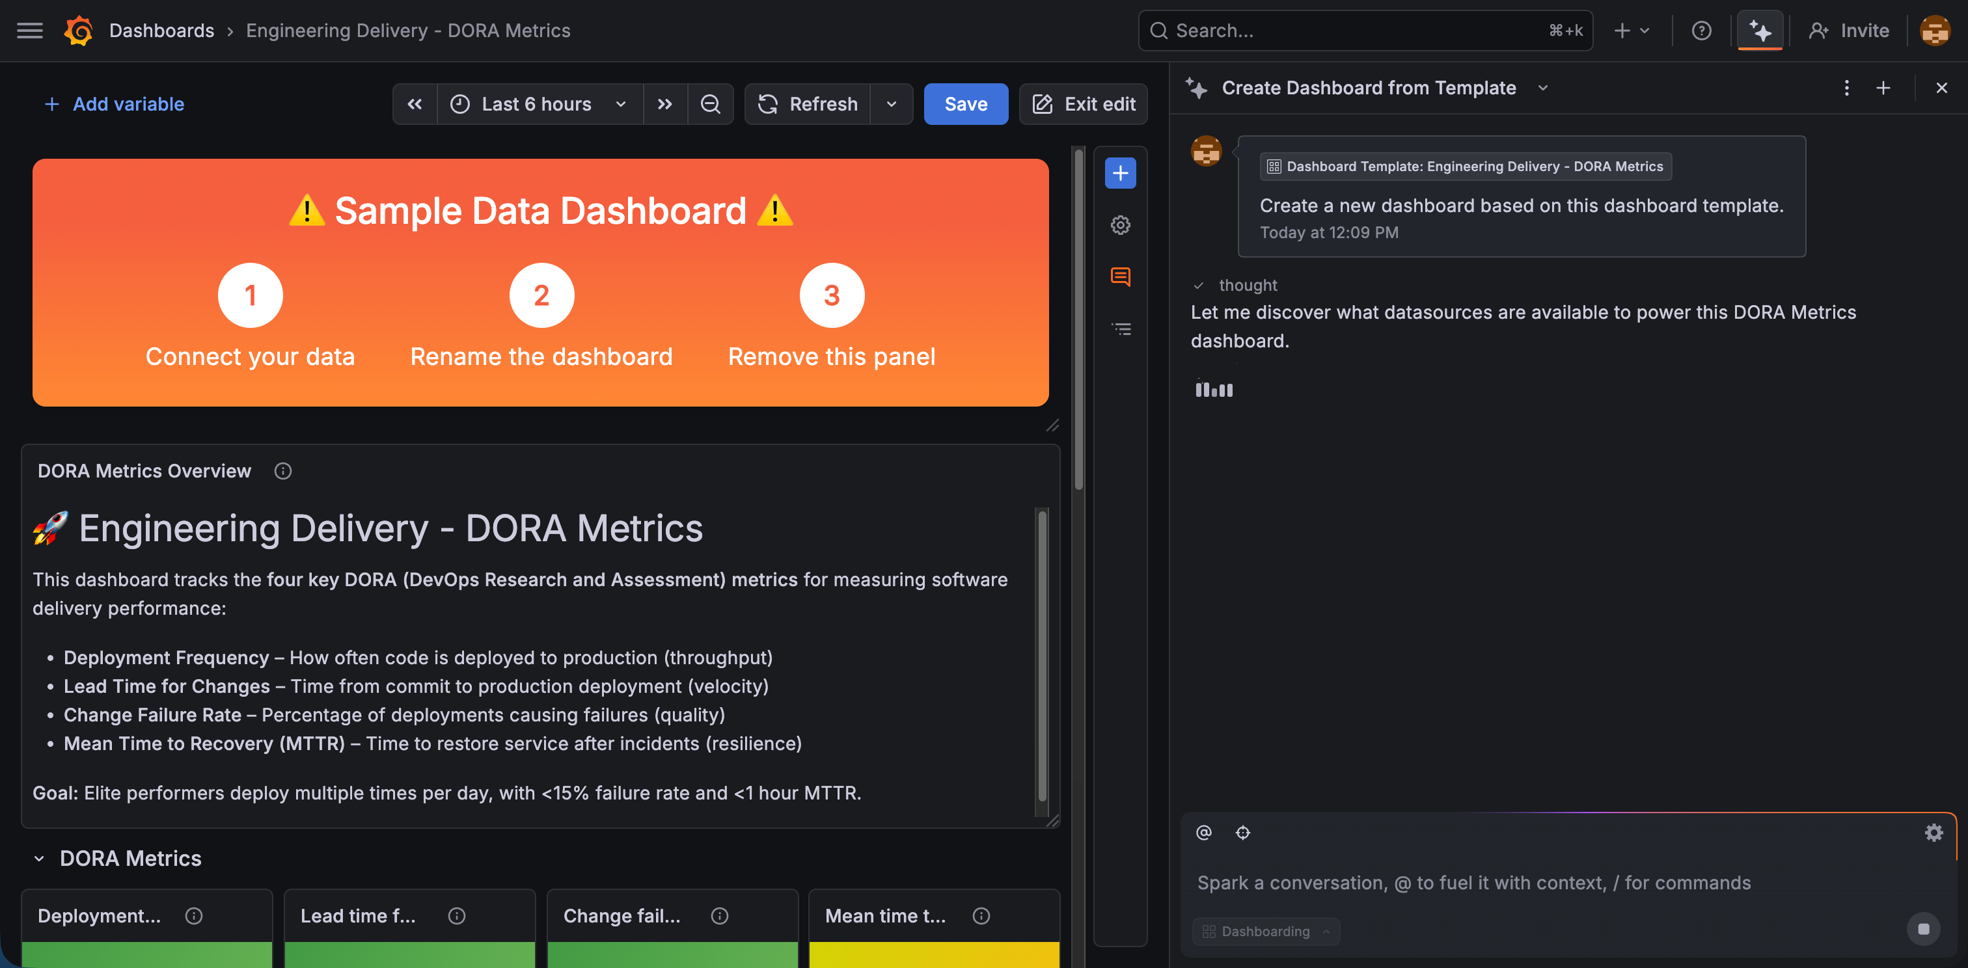Go to Dashboards breadcrumb
This screenshot has width=1968, height=968.
(x=161, y=31)
